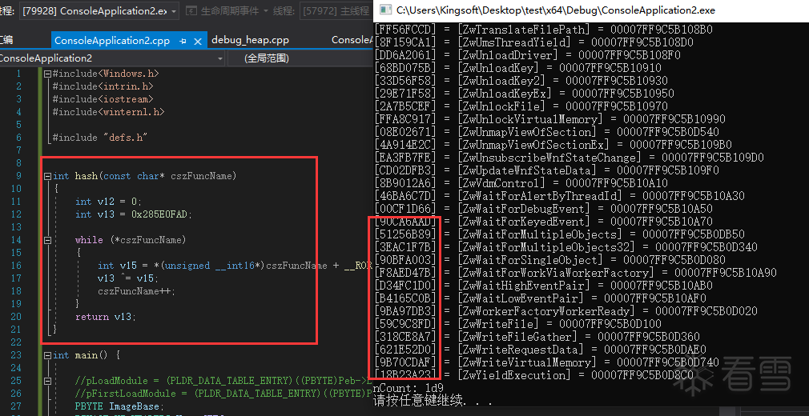Click line number 20 in the editor margin
Image resolution: width=809 pixels, height=416 pixels.
click(x=15, y=317)
